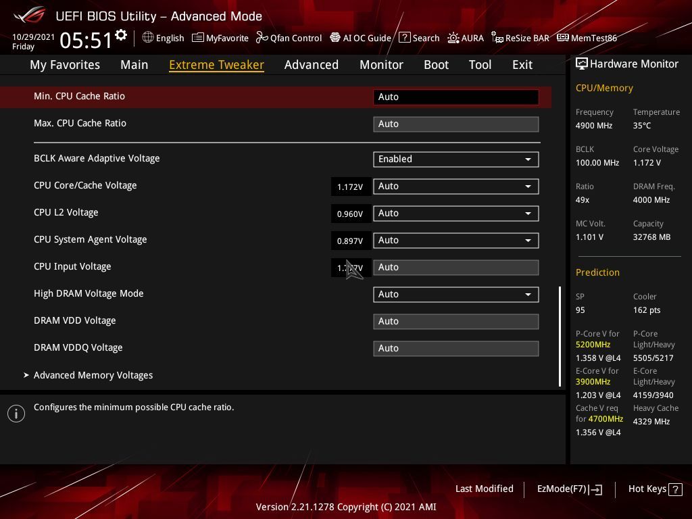Screen dimensions: 692x519
Task: Open the My Favorites tab
Action: tap(65, 65)
